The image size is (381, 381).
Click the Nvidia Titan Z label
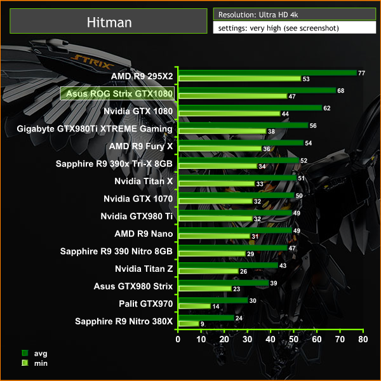(x=144, y=269)
